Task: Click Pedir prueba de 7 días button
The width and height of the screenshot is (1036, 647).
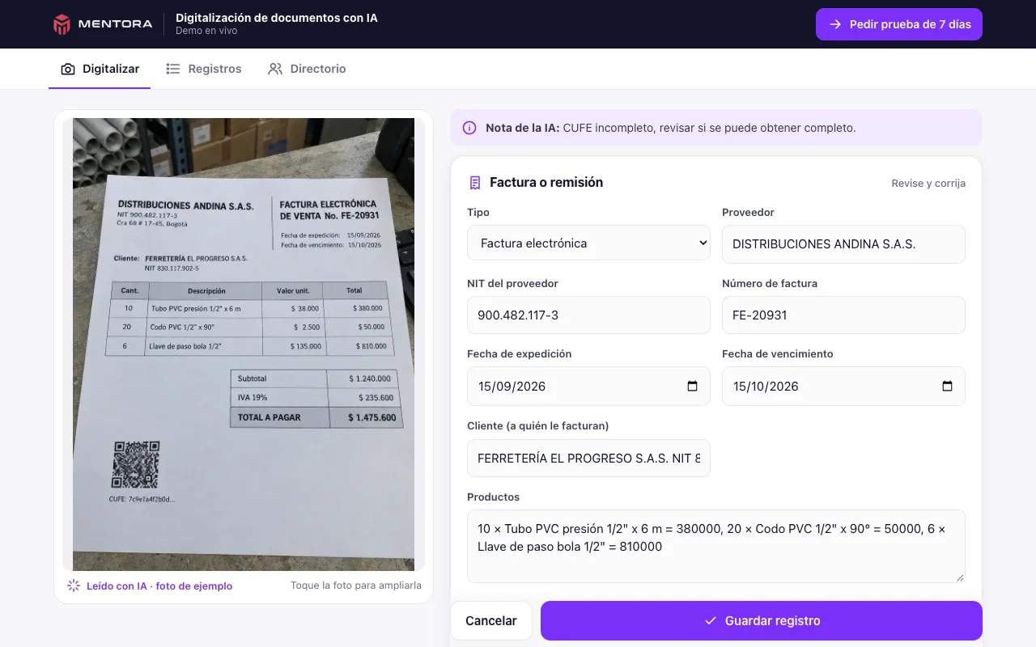Action: click(x=899, y=24)
